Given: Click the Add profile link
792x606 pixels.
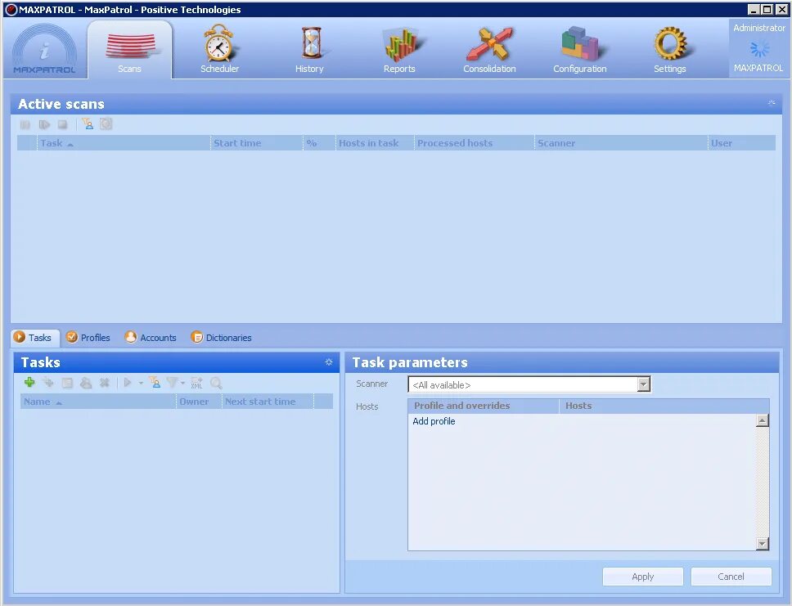Looking at the screenshot, I should (x=434, y=421).
